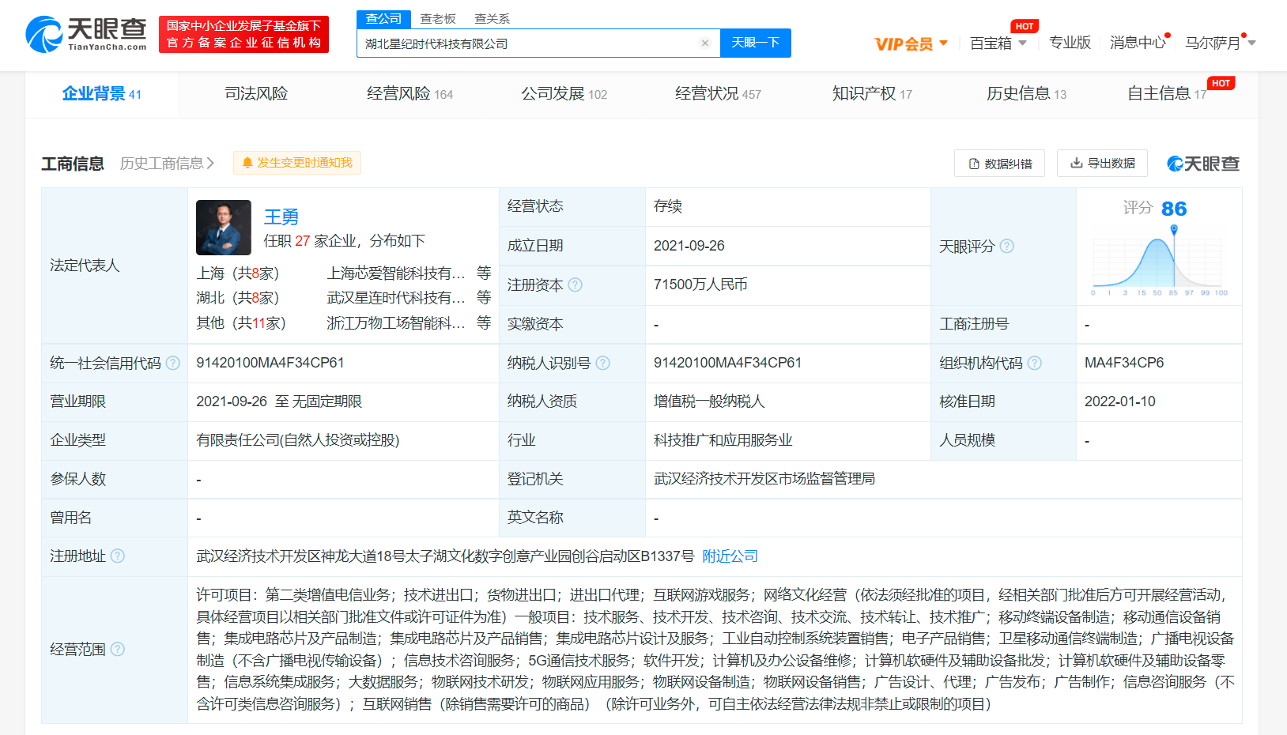Open the 王勇 profile link
The width and height of the screenshot is (1287, 735).
pos(281,217)
